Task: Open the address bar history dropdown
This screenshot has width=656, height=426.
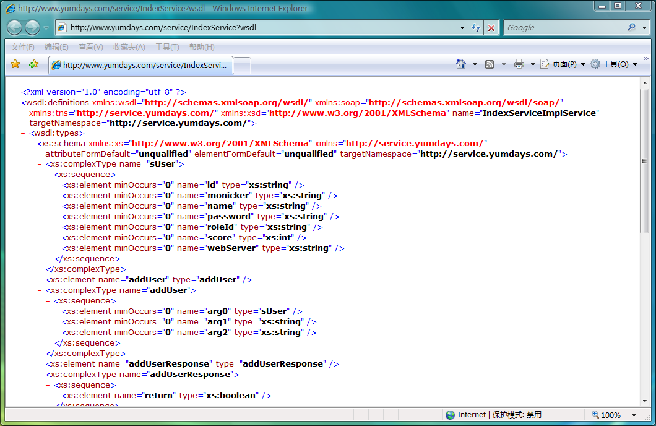Action: (462, 28)
